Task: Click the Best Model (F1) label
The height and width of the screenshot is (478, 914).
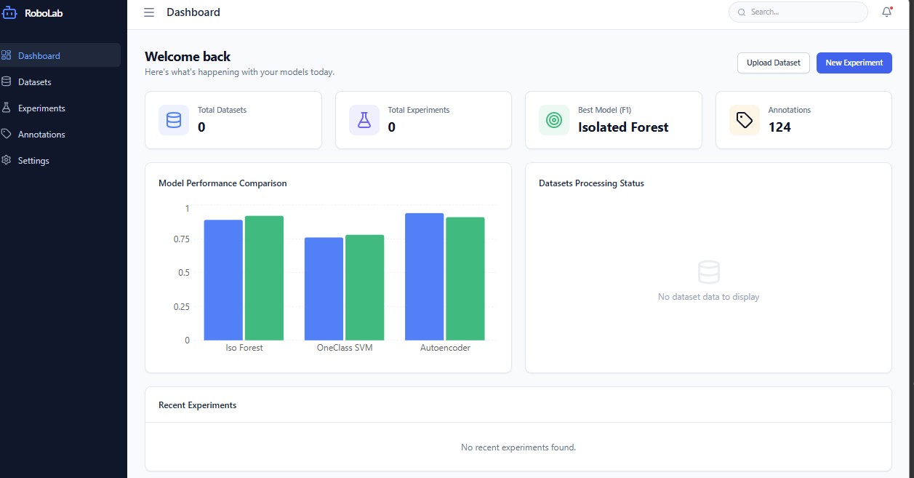Action: pyautogui.click(x=605, y=110)
